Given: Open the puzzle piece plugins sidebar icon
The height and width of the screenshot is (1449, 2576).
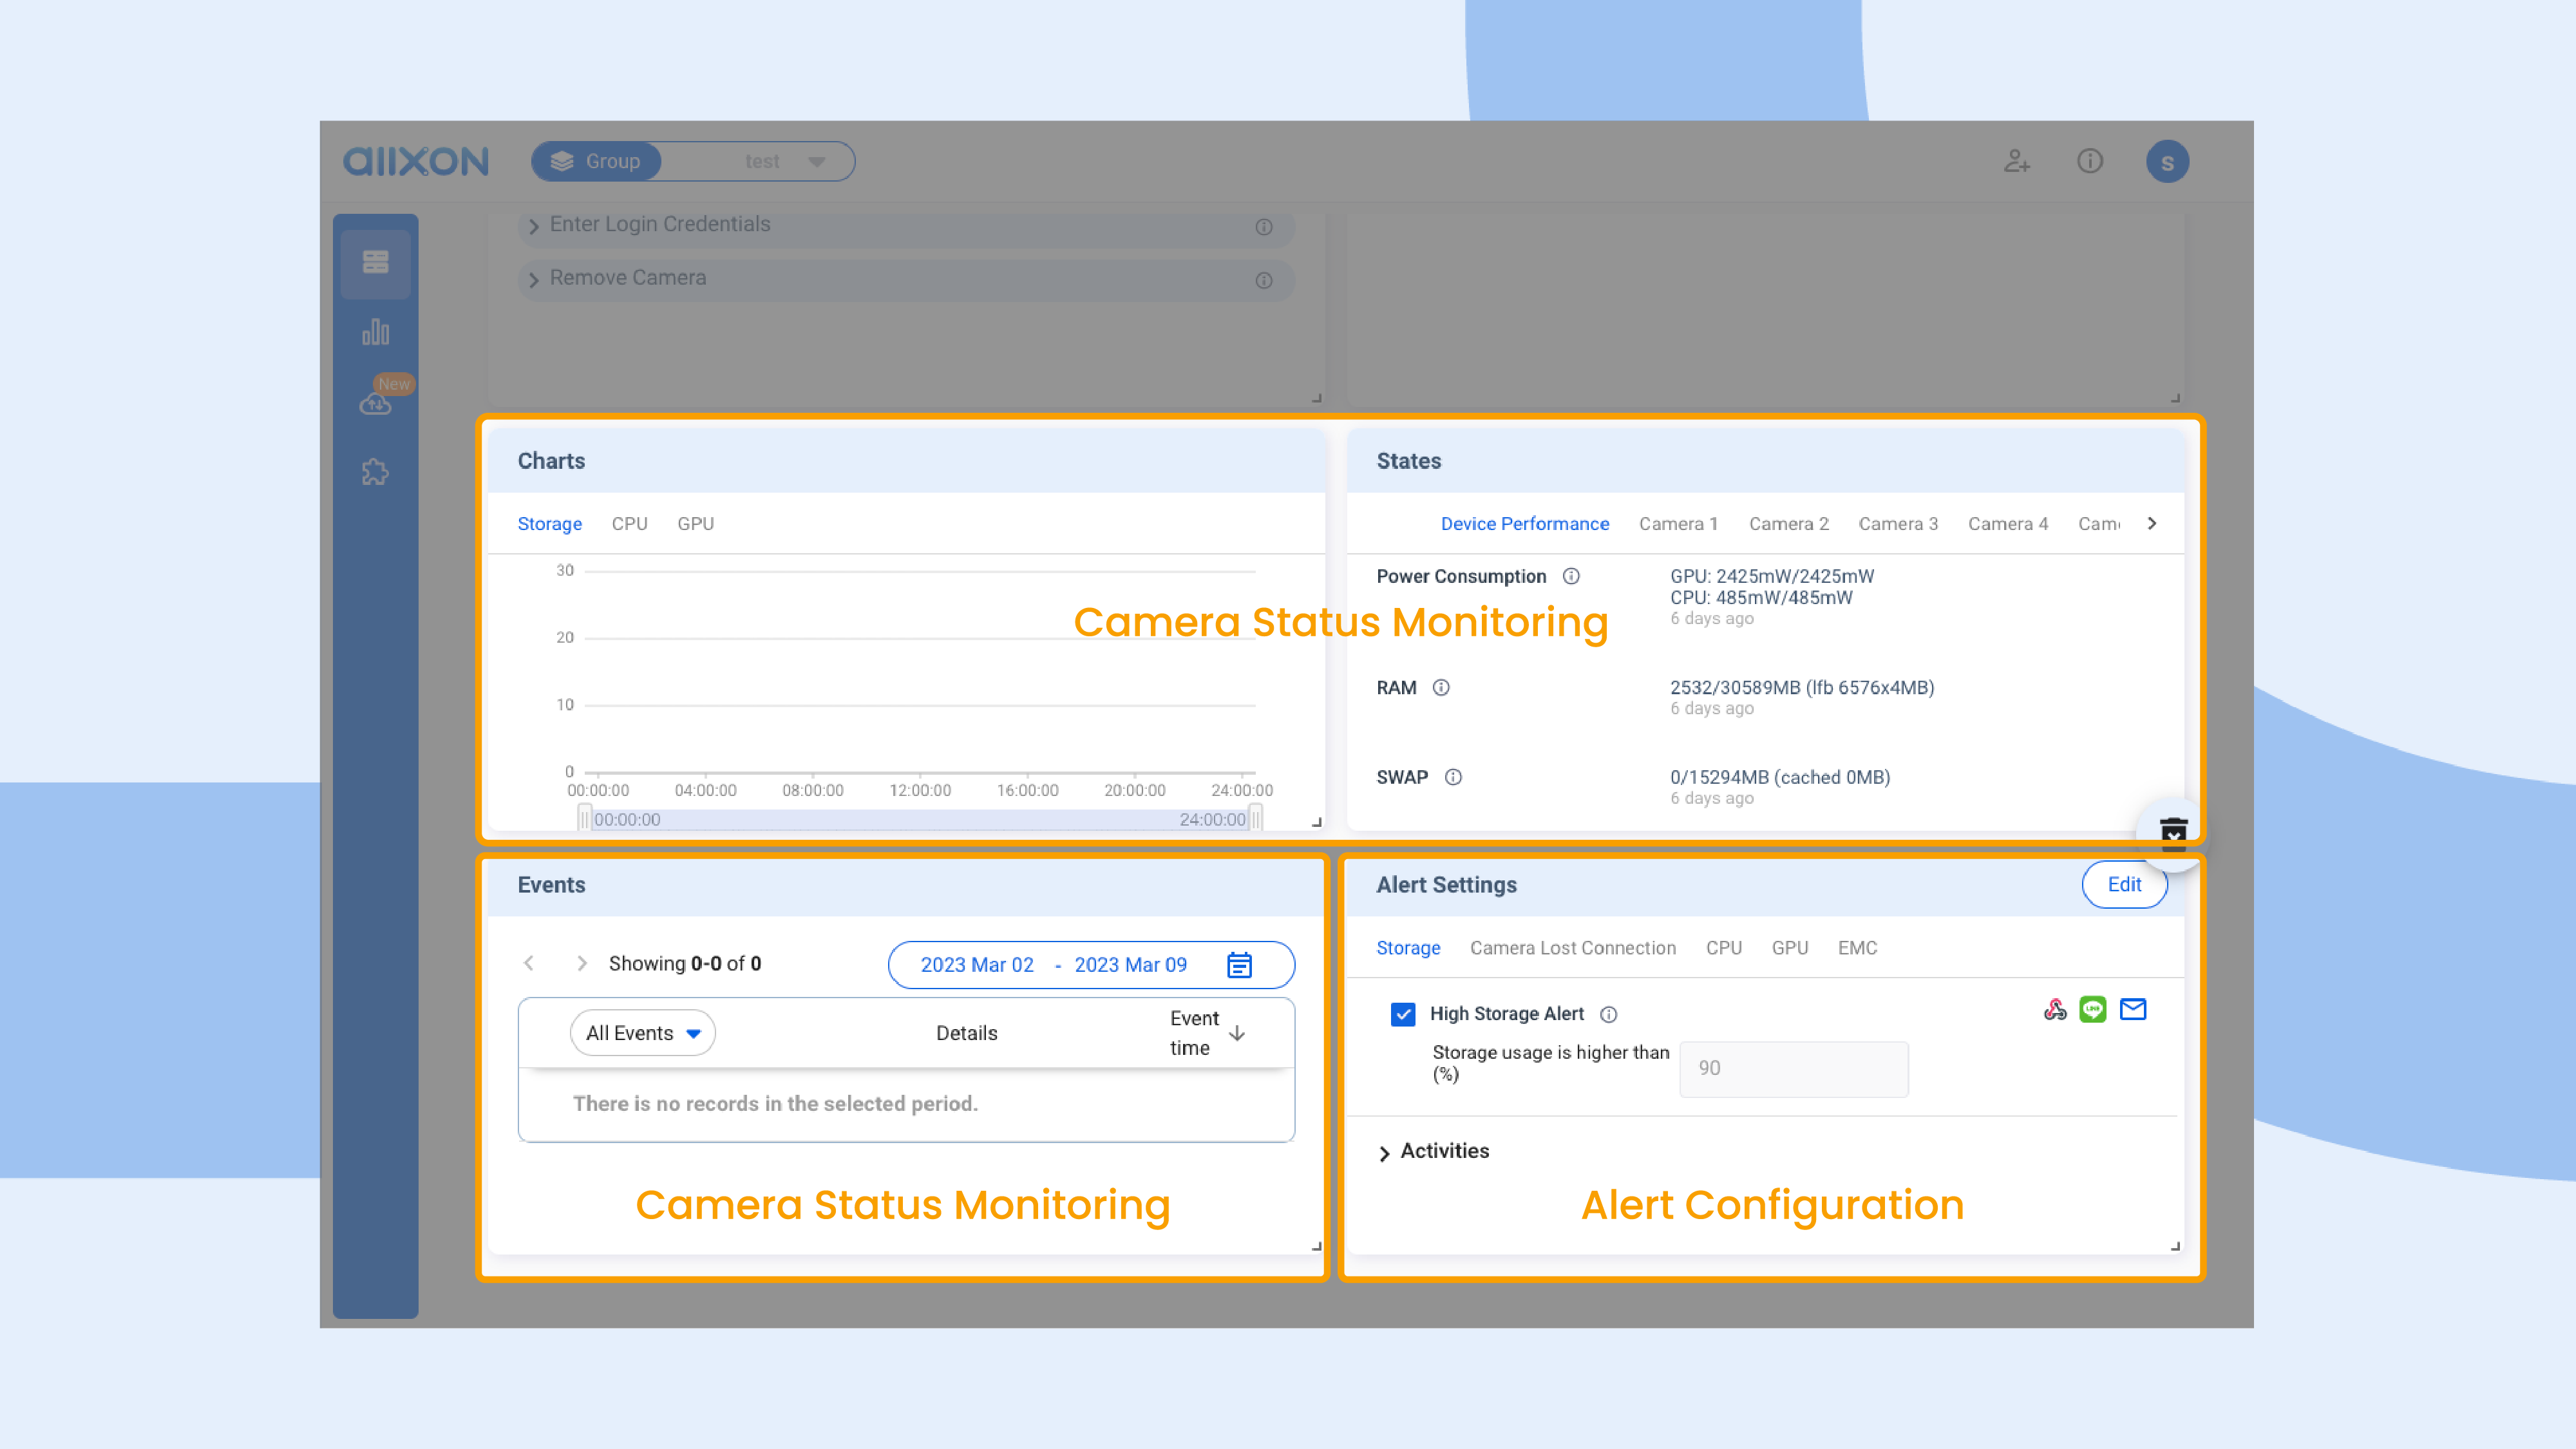Looking at the screenshot, I should tap(375, 472).
